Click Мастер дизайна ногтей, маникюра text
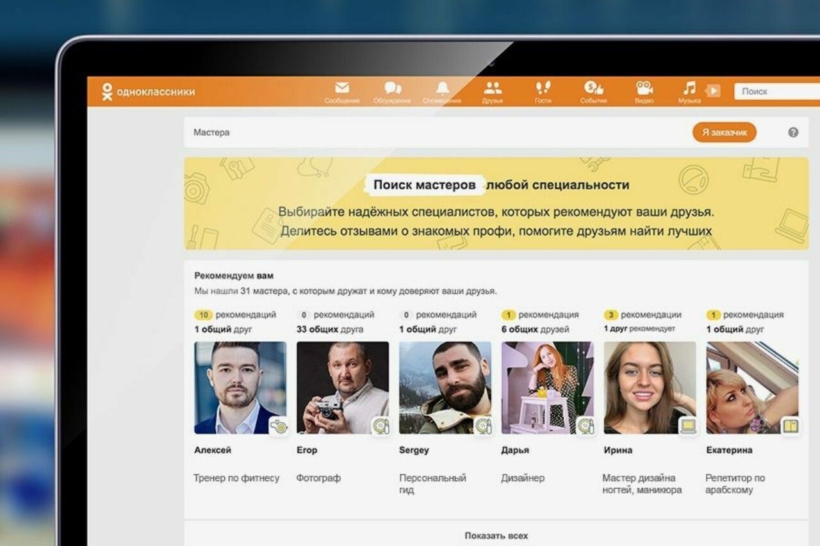 pos(642,484)
